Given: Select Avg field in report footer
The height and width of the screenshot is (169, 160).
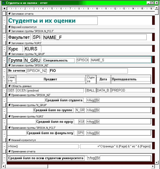Looking at the screenshot, I should (x=94, y=158).
